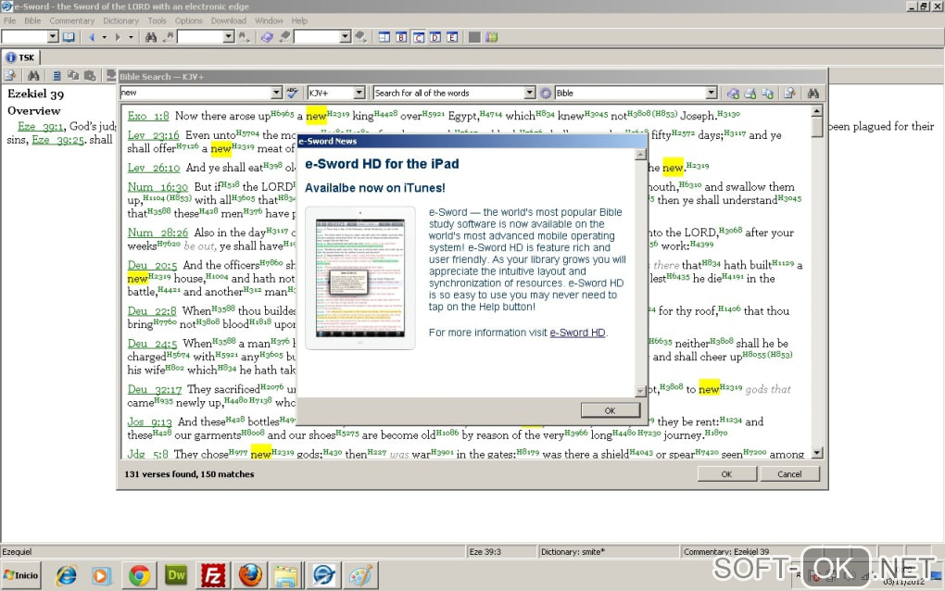Screen dimensions: 945x591
Task: Click the purple book with green plus icon
Action: 733,94
